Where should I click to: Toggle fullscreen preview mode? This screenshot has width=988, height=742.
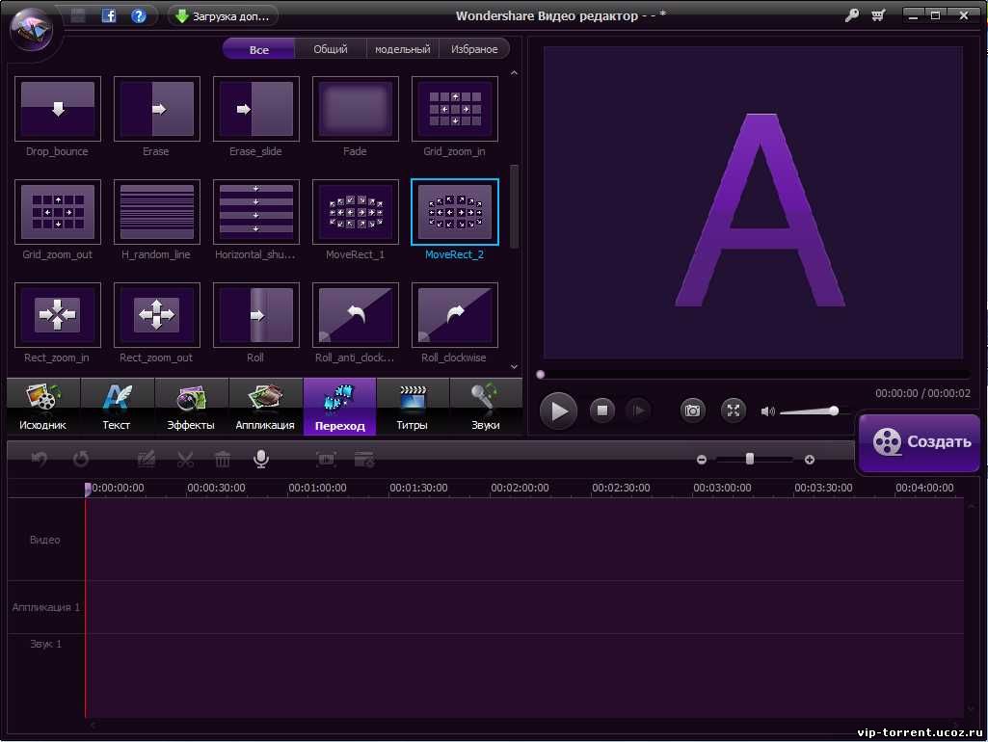pos(734,411)
